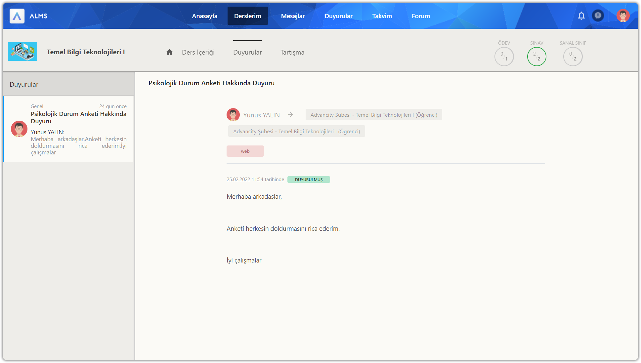Open the notifications bell
The image size is (641, 363).
[x=581, y=16]
